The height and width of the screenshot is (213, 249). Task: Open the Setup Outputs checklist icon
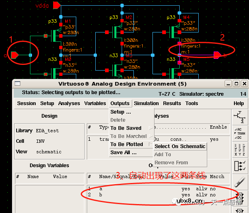tap(239, 166)
